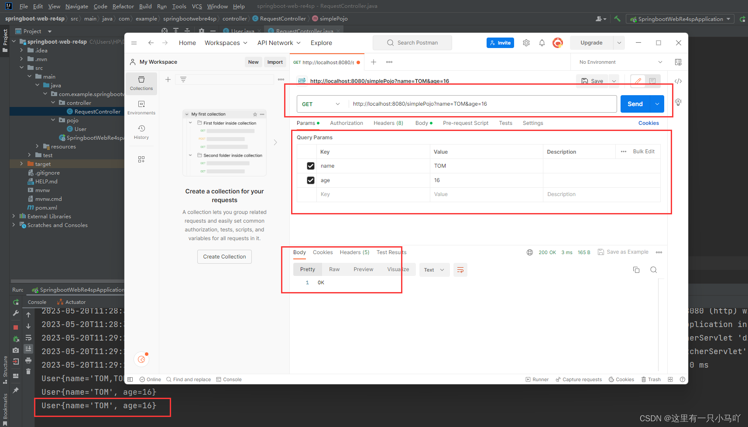Click the Invite button
Image resolution: width=748 pixels, height=427 pixels.
500,43
